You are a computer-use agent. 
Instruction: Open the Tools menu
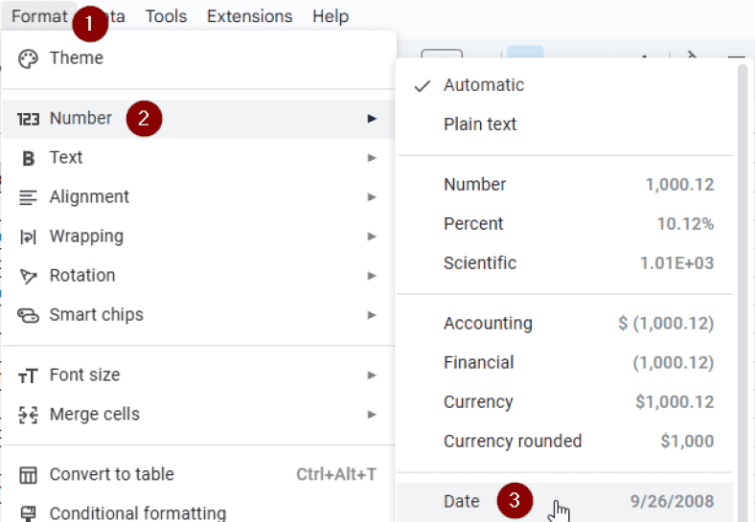(166, 16)
